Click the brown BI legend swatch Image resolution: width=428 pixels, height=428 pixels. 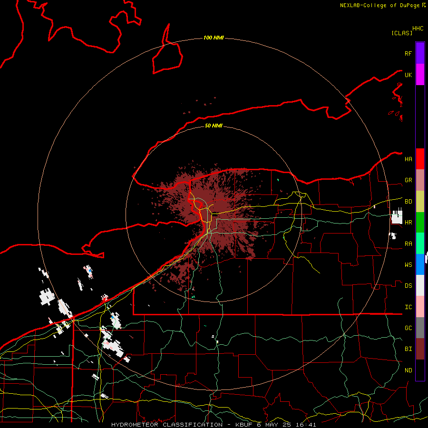(x=420, y=349)
